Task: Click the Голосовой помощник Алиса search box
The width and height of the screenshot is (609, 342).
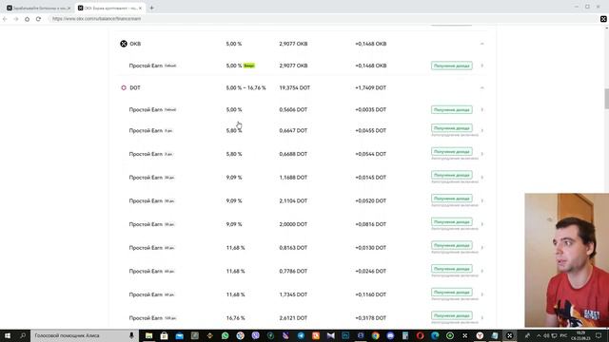Action: tap(84, 335)
